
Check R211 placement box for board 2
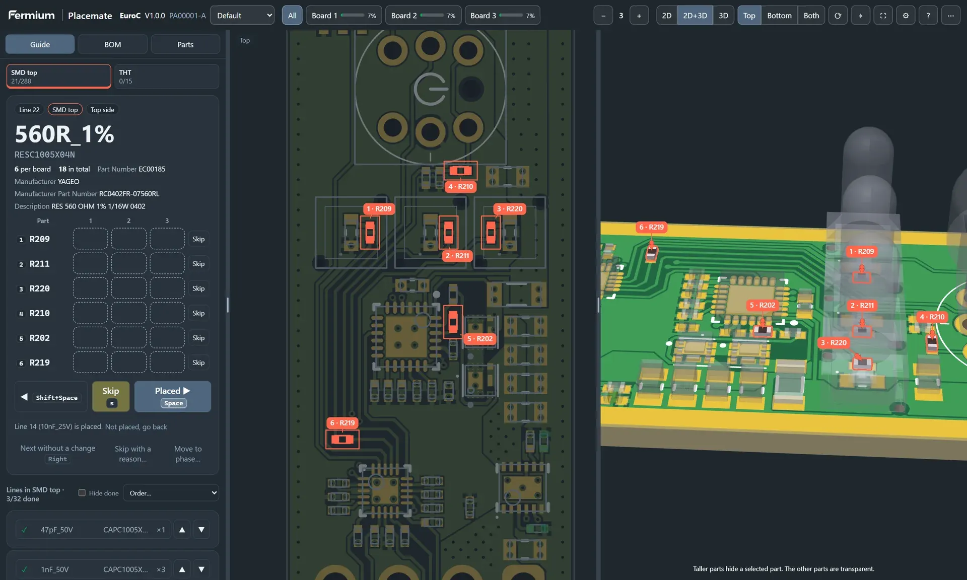129,263
